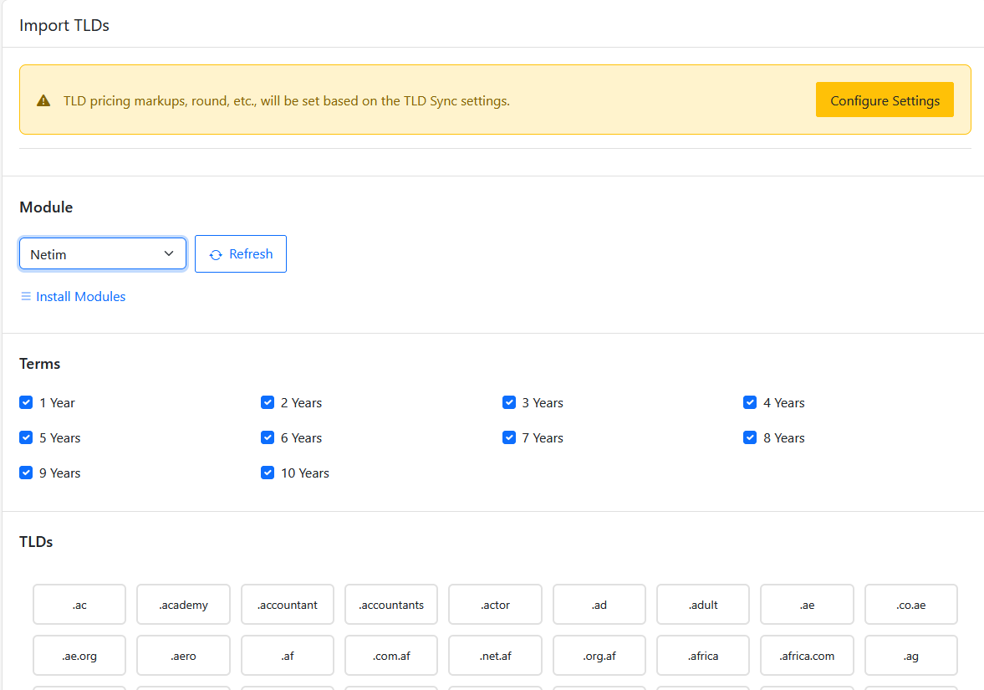Pick the .africa.com TLD tile
984x690 pixels.
point(807,656)
